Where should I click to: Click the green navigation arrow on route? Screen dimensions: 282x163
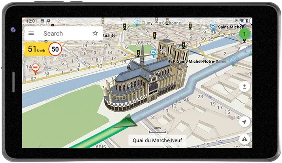pyautogui.click(x=125, y=123)
